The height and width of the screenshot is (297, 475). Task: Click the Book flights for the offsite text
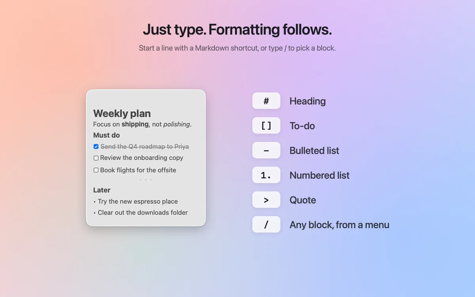[x=138, y=170]
